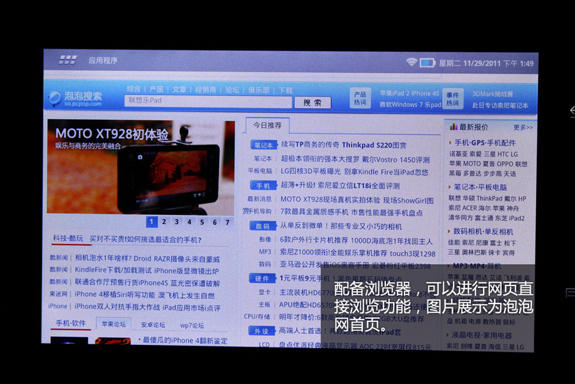Image resolution: width=575 pixels, height=384 pixels.
Task: Open the MOTO XT928初体验 banner image
Action: [x=141, y=167]
